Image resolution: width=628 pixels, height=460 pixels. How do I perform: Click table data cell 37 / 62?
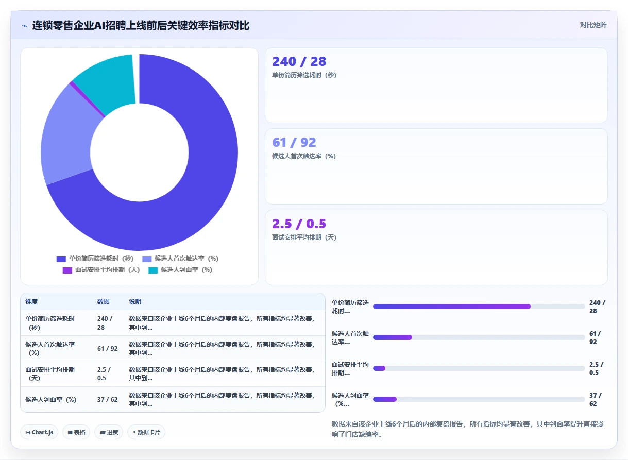point(107,399)
